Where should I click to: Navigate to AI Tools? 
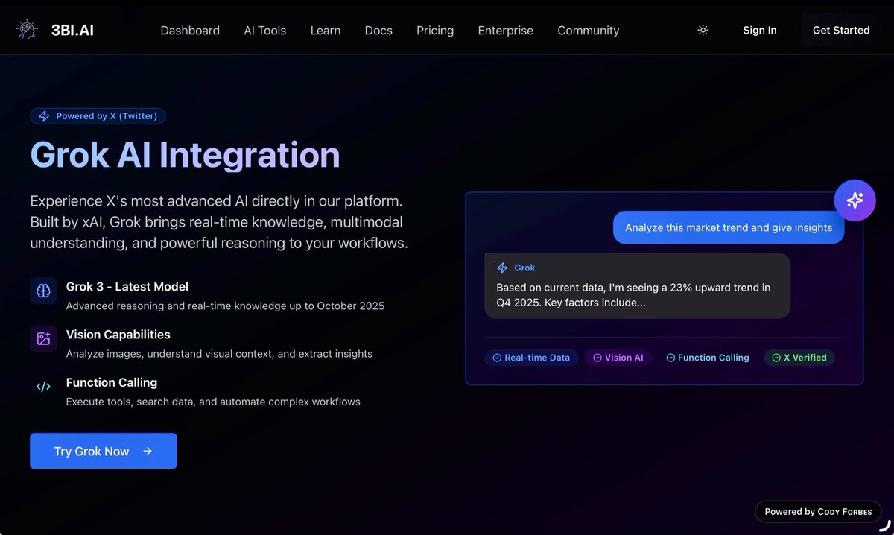pyautogui.click(x=265, y=30)
